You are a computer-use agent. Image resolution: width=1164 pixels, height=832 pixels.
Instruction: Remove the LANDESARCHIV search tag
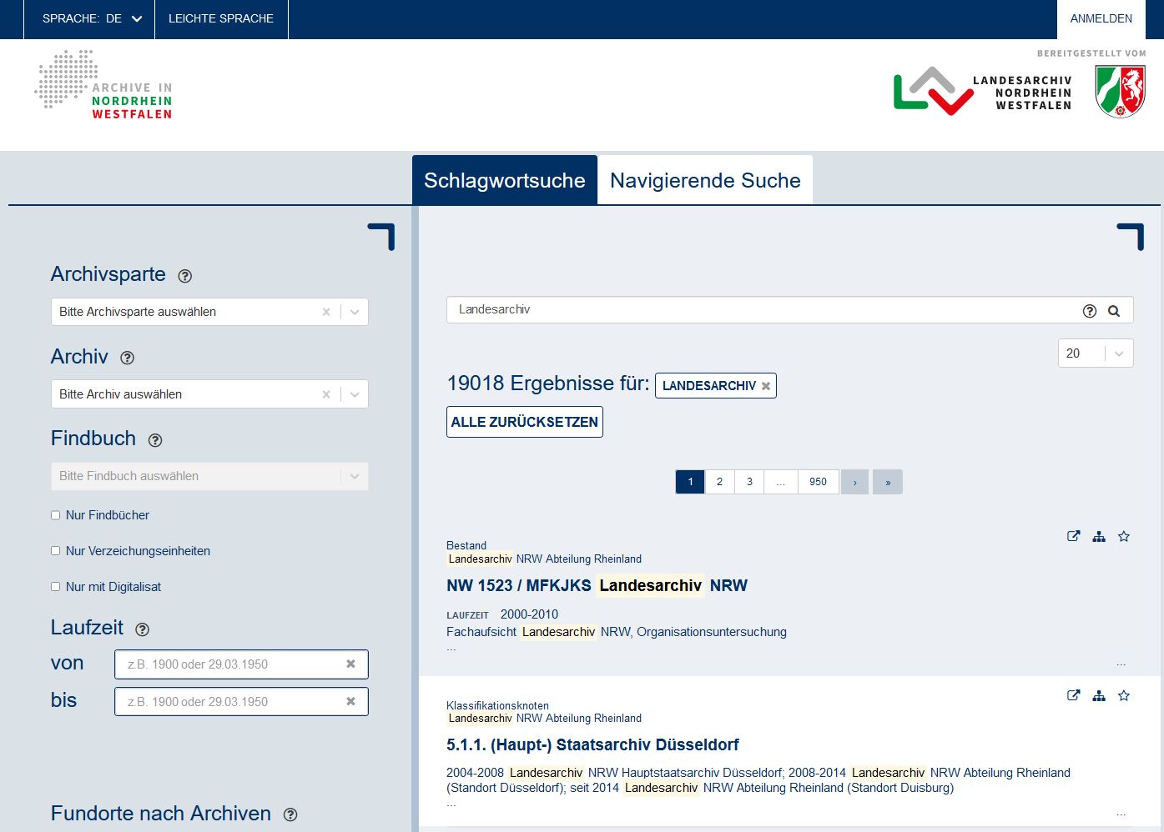pos(766,386)
